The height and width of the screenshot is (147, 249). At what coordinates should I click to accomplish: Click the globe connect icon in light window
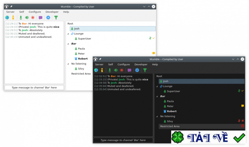pos(7,18)
